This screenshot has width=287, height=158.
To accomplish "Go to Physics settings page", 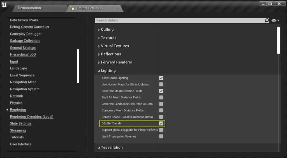I will pos(16,103).
